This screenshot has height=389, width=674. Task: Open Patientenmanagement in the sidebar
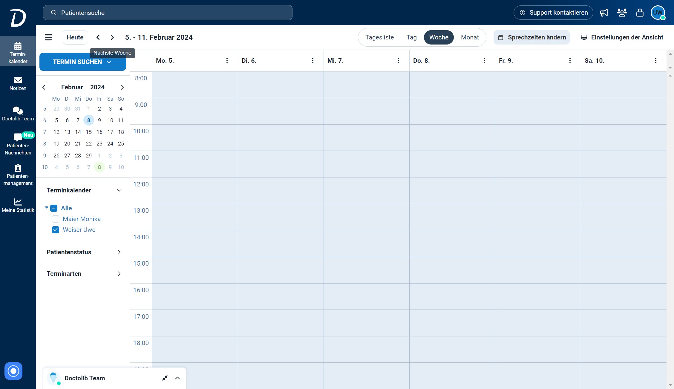pyautogui.click(x=18, y=175)
